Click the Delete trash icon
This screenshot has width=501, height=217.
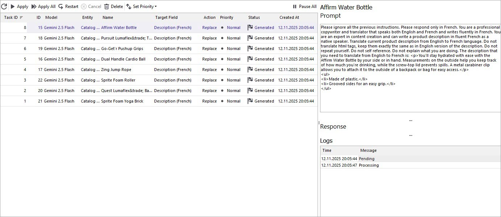106,6
